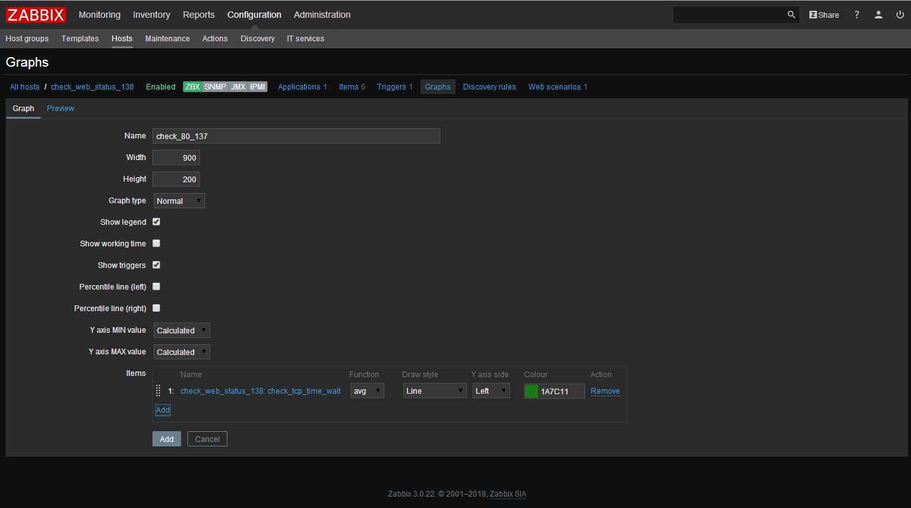Enable Show working time checkbox

pyautogui.click(x=156, y=243)
